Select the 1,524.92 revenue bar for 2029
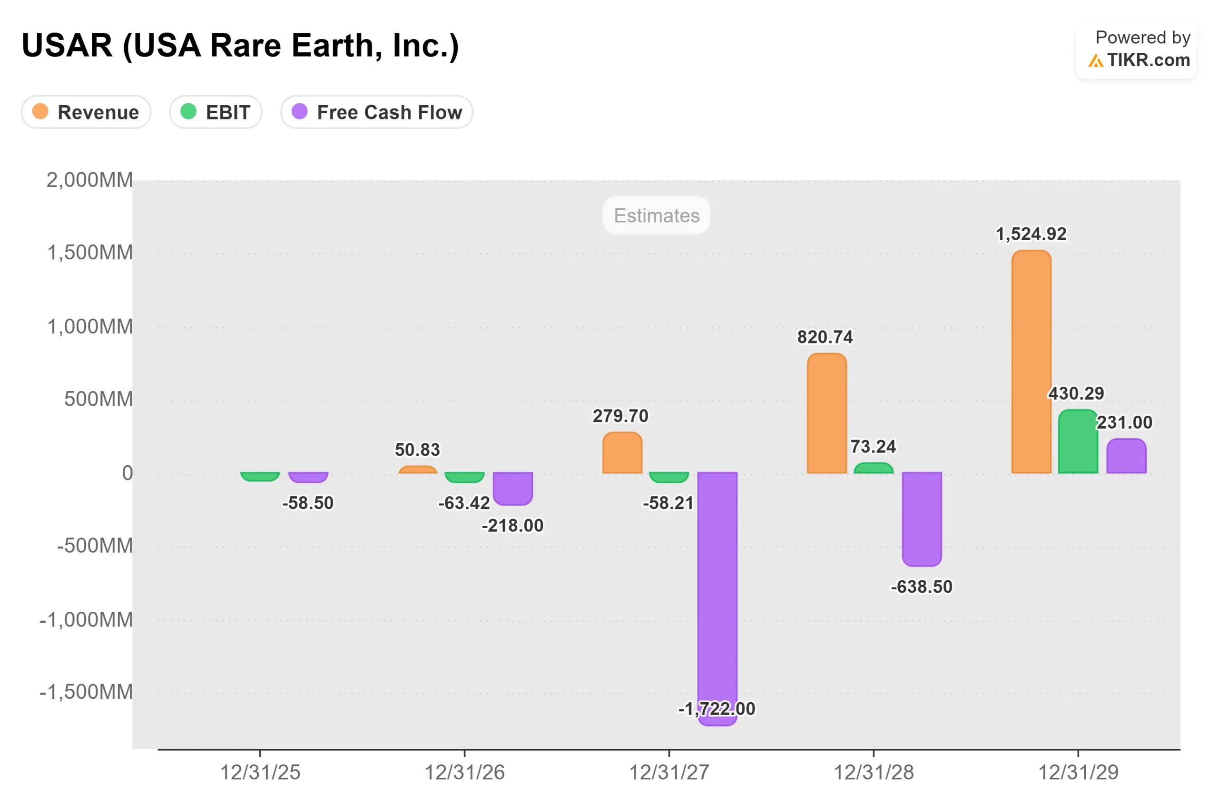Image resolution: width=1218 pixels, height=812 pixels. 1031,362
